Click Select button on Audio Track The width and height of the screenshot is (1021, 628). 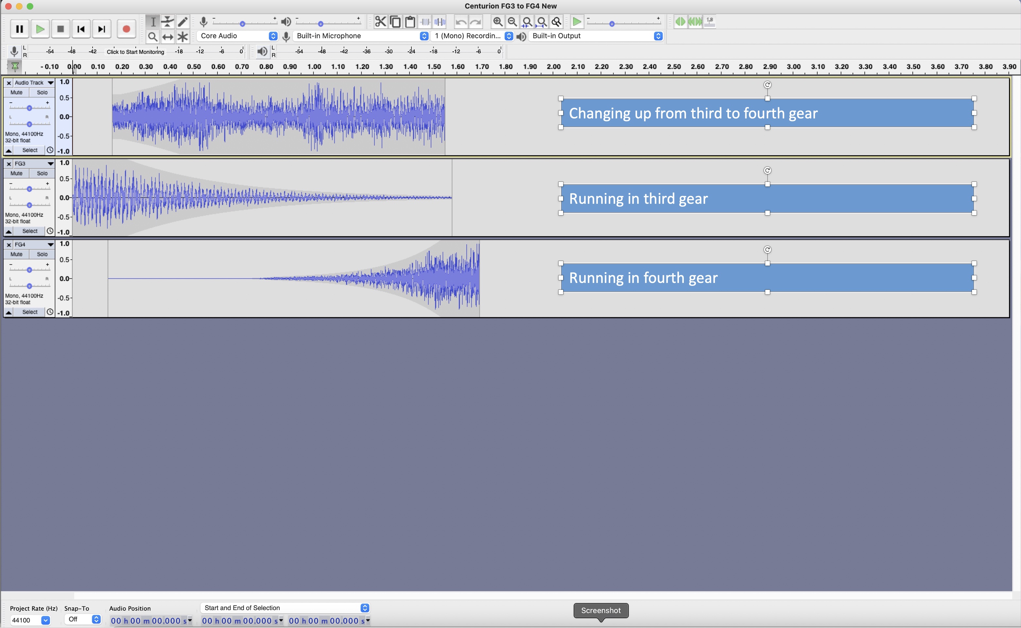pos(29,150)
